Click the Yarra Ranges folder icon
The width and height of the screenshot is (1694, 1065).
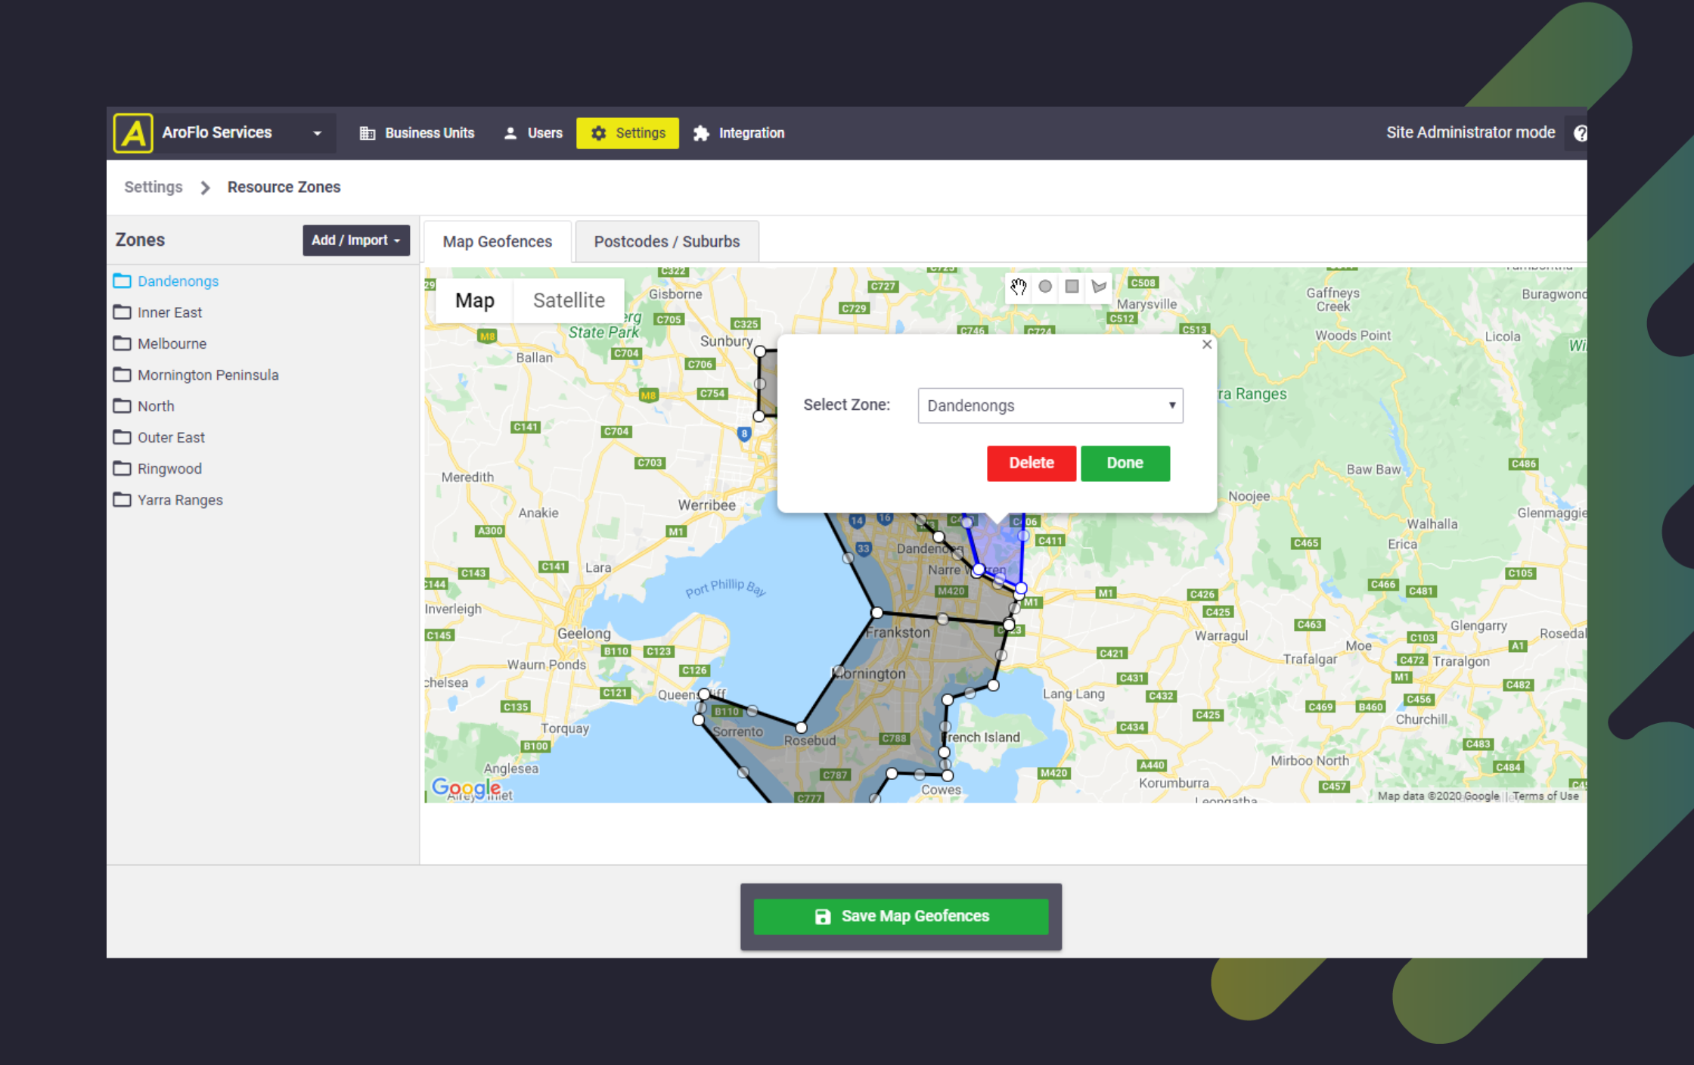(x=122, y=499)
